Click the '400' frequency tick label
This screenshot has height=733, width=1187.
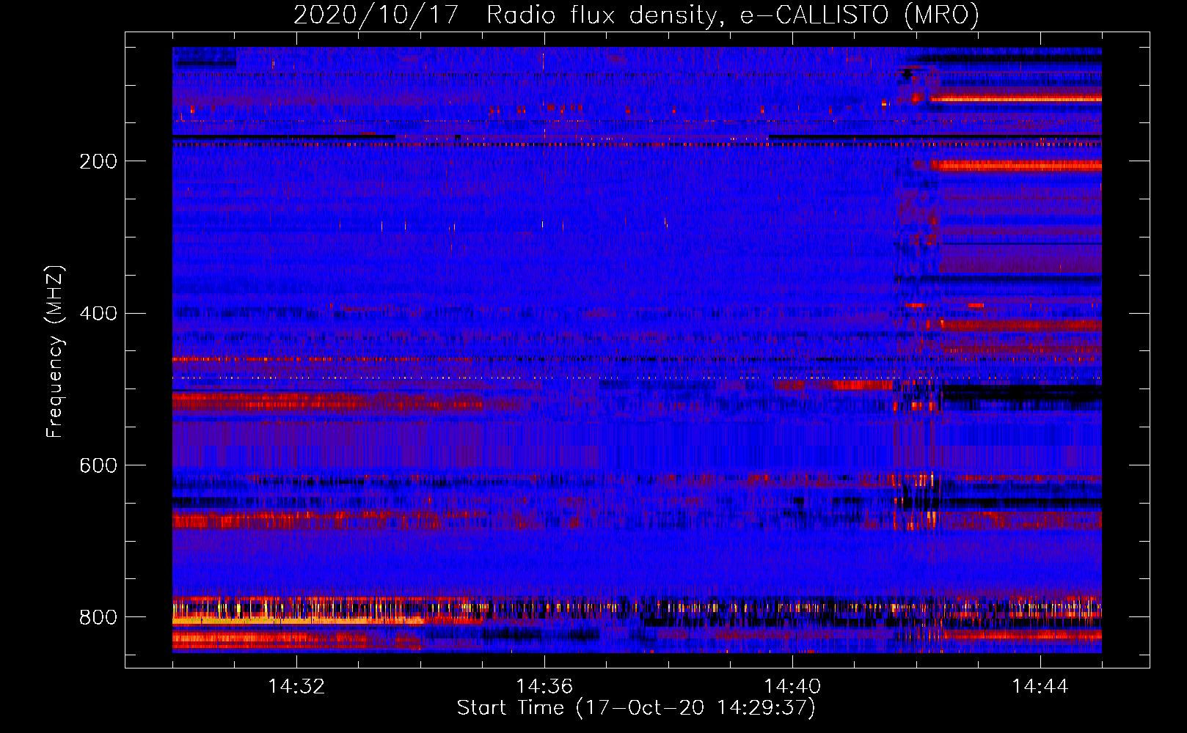point(98,314)
